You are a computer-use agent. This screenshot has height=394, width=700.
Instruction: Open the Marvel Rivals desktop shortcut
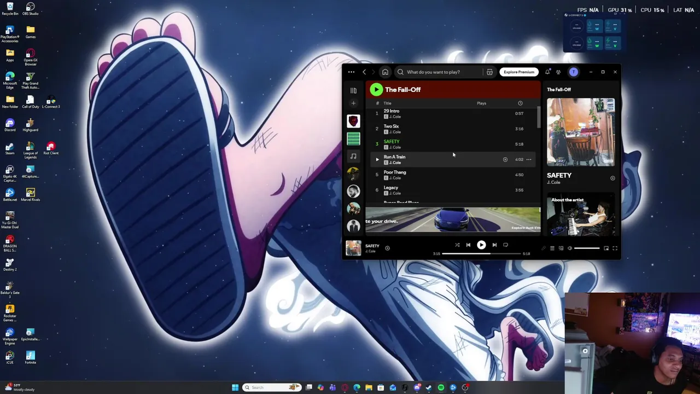(31, 195)
